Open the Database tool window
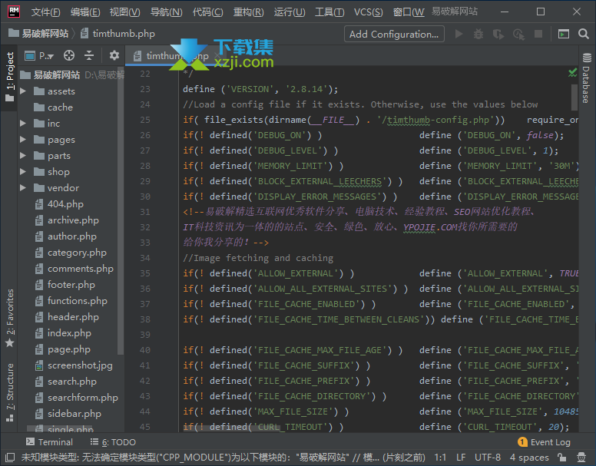 click(x=587, y=78)
